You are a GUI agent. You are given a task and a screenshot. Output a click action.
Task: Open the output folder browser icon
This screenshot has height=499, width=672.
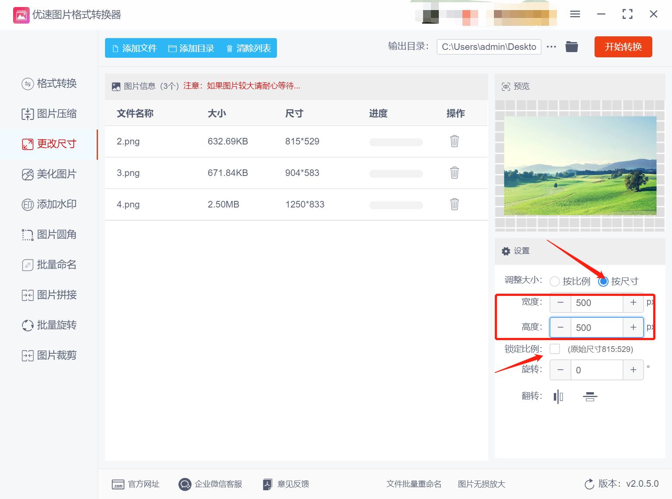pyautogui.click(x=571, y=47)
